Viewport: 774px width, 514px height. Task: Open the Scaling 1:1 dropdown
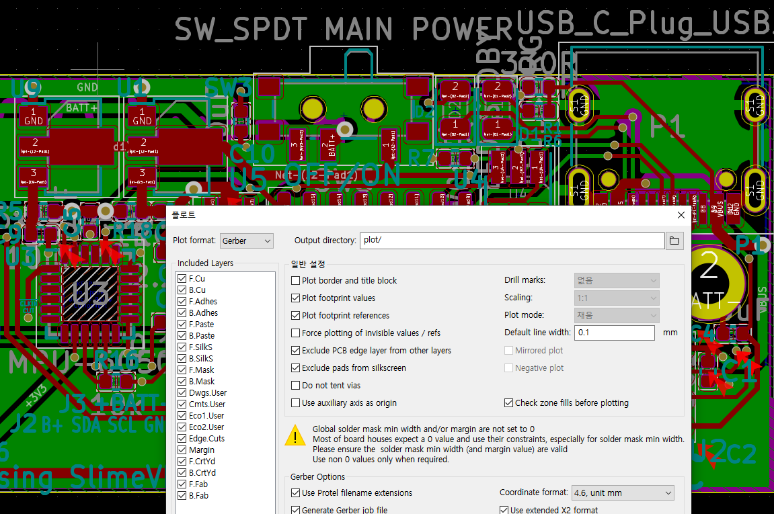pos(617,298)
